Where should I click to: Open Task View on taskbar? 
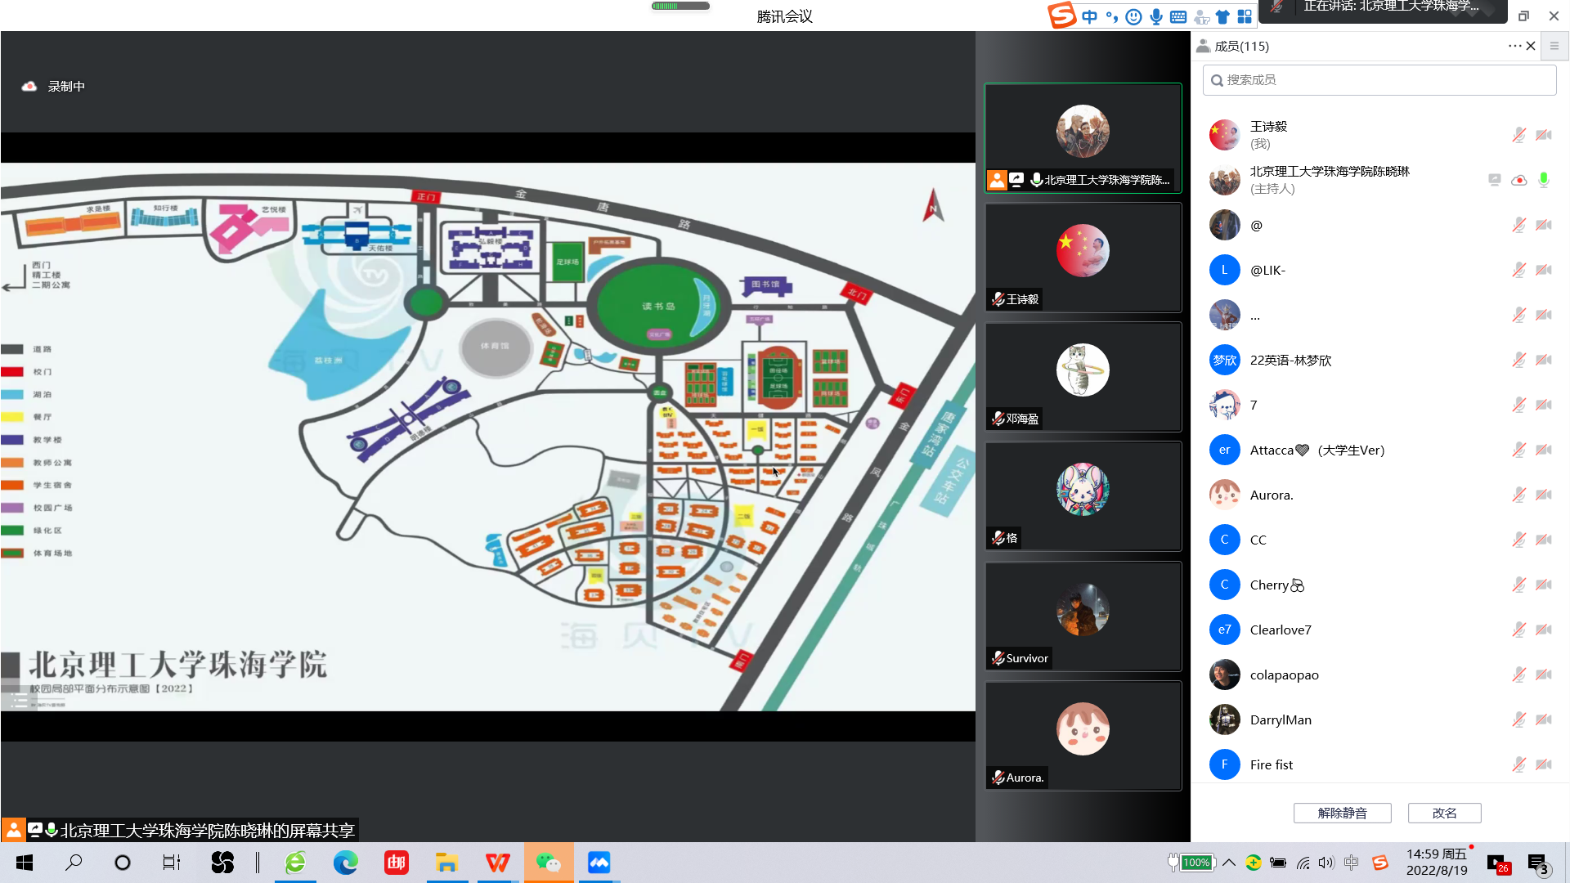172,863
